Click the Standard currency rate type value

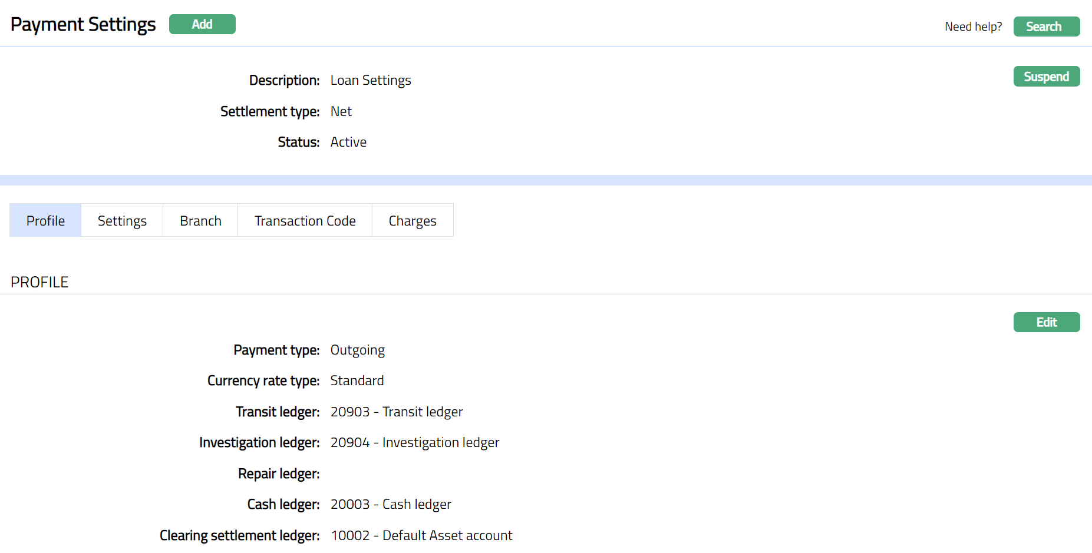[x=357, y=380]
